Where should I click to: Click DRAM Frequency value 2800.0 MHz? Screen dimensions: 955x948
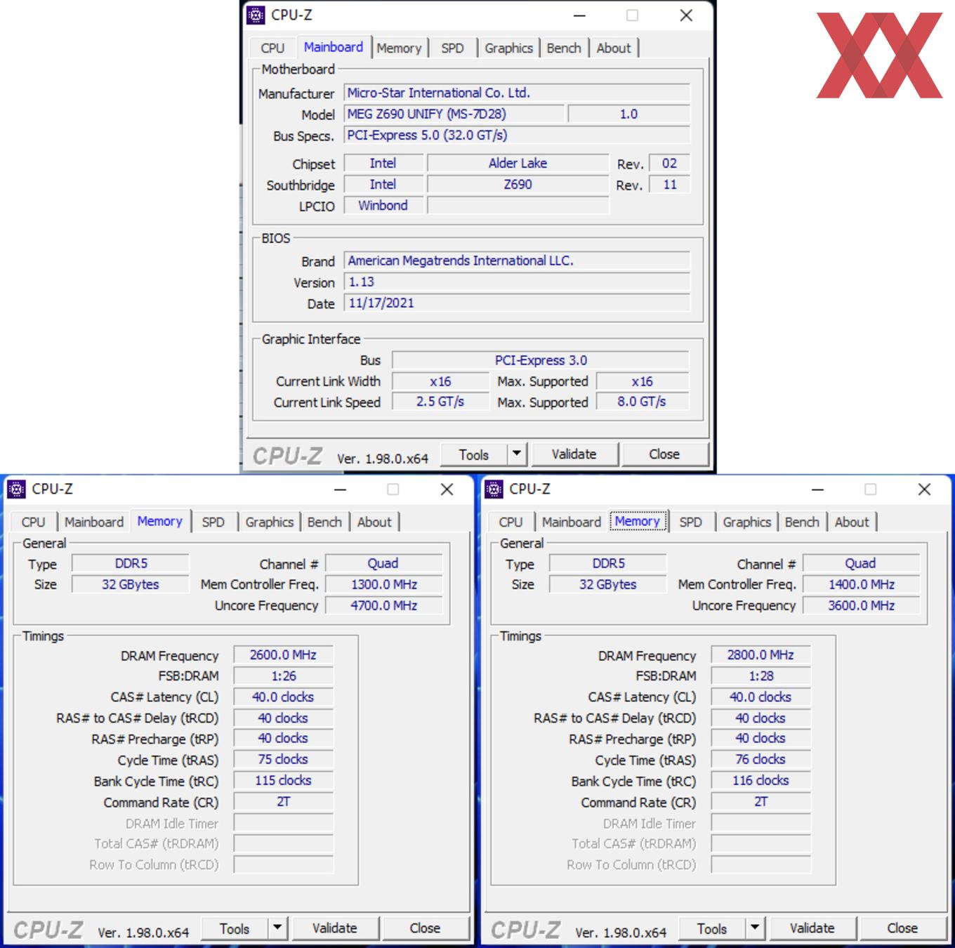tap(760, 654)
